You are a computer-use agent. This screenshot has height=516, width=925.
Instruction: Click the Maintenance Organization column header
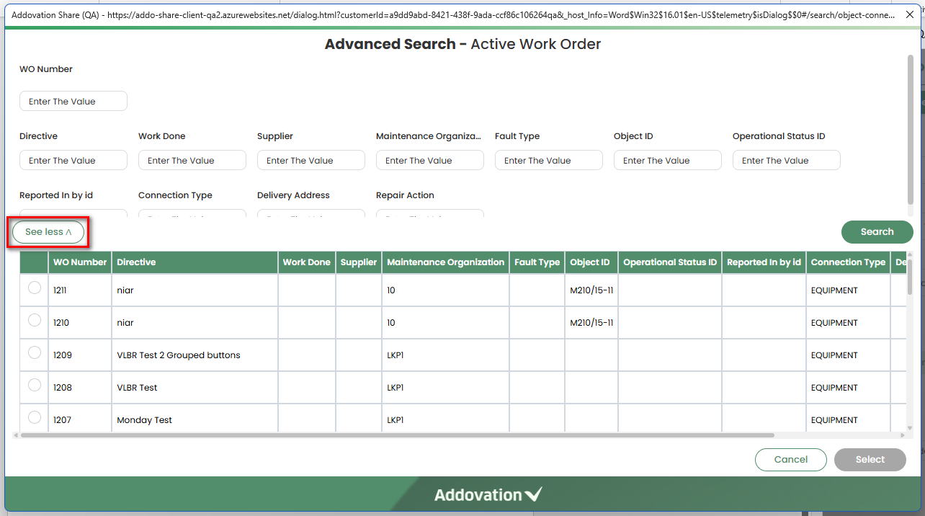[x=445, y=262]
